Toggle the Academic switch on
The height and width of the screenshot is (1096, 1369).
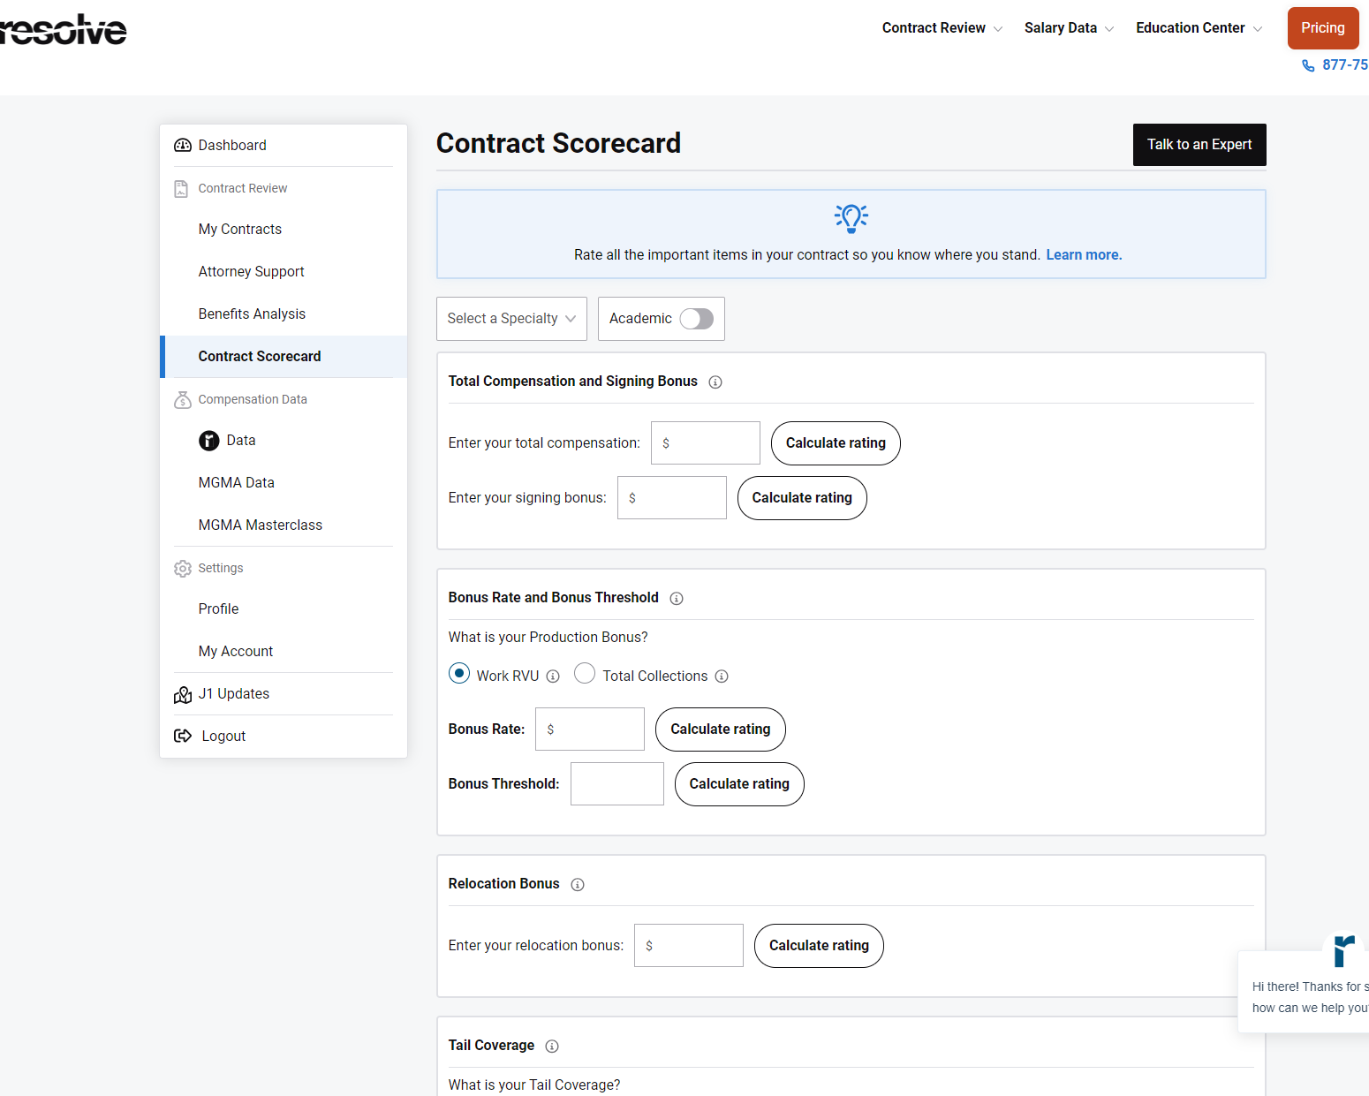tap(696, 319)
